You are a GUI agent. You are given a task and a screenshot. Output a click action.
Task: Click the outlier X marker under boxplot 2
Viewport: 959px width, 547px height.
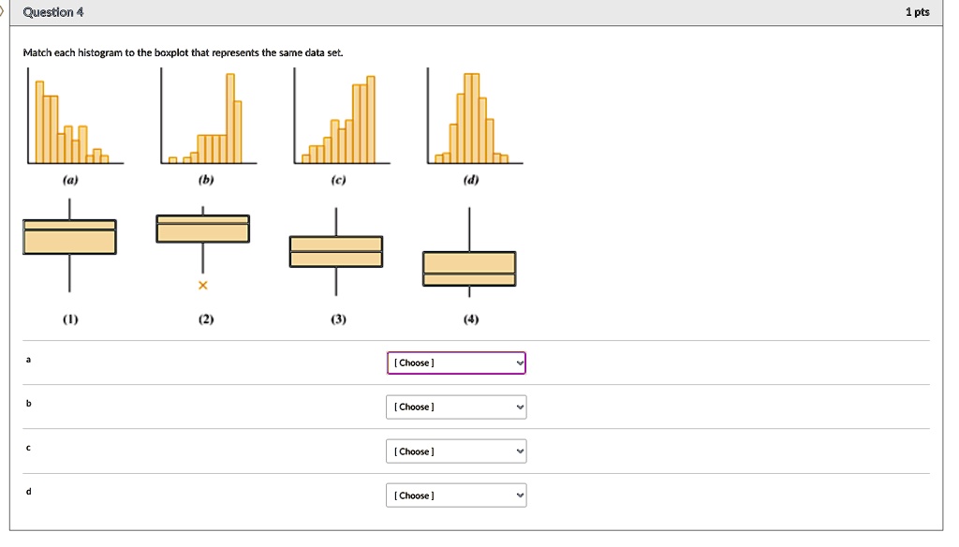(202, 285)
